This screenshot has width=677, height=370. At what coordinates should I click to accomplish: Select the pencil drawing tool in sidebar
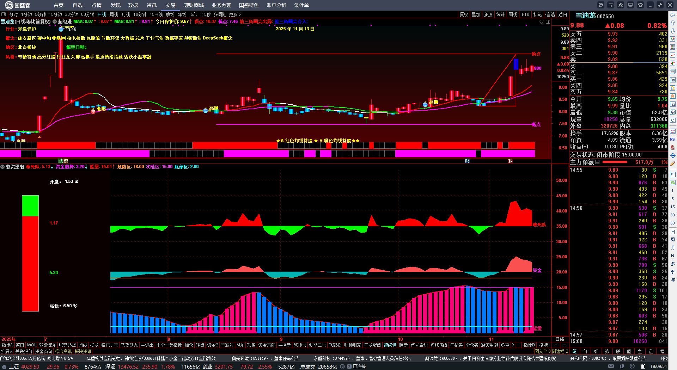pos(673,164)
